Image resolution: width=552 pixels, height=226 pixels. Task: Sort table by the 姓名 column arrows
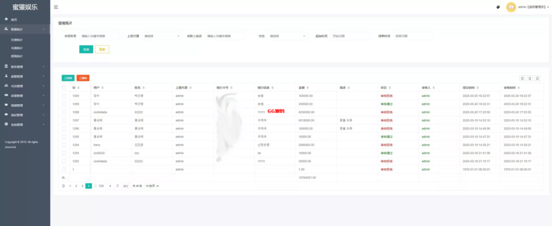[x=143, y=88]
